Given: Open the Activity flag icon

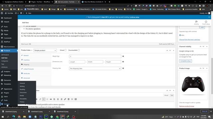Looking at the screenshot, I should pos(196,22).
